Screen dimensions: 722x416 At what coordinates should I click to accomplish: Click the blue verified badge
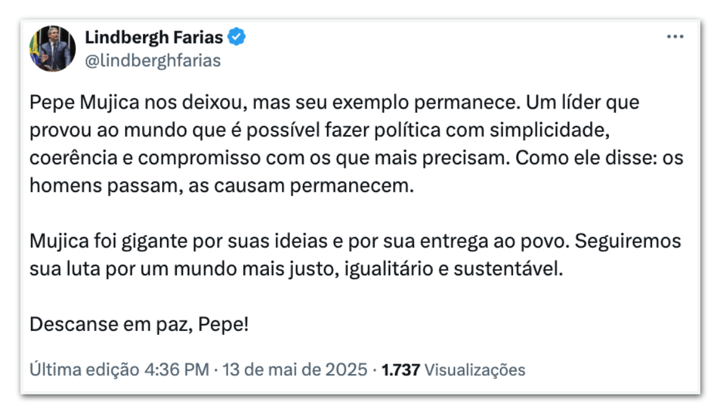coord(237,38)
